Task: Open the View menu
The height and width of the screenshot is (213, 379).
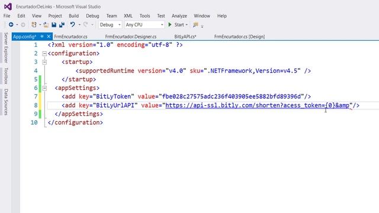Action: (x=37, y=16)
